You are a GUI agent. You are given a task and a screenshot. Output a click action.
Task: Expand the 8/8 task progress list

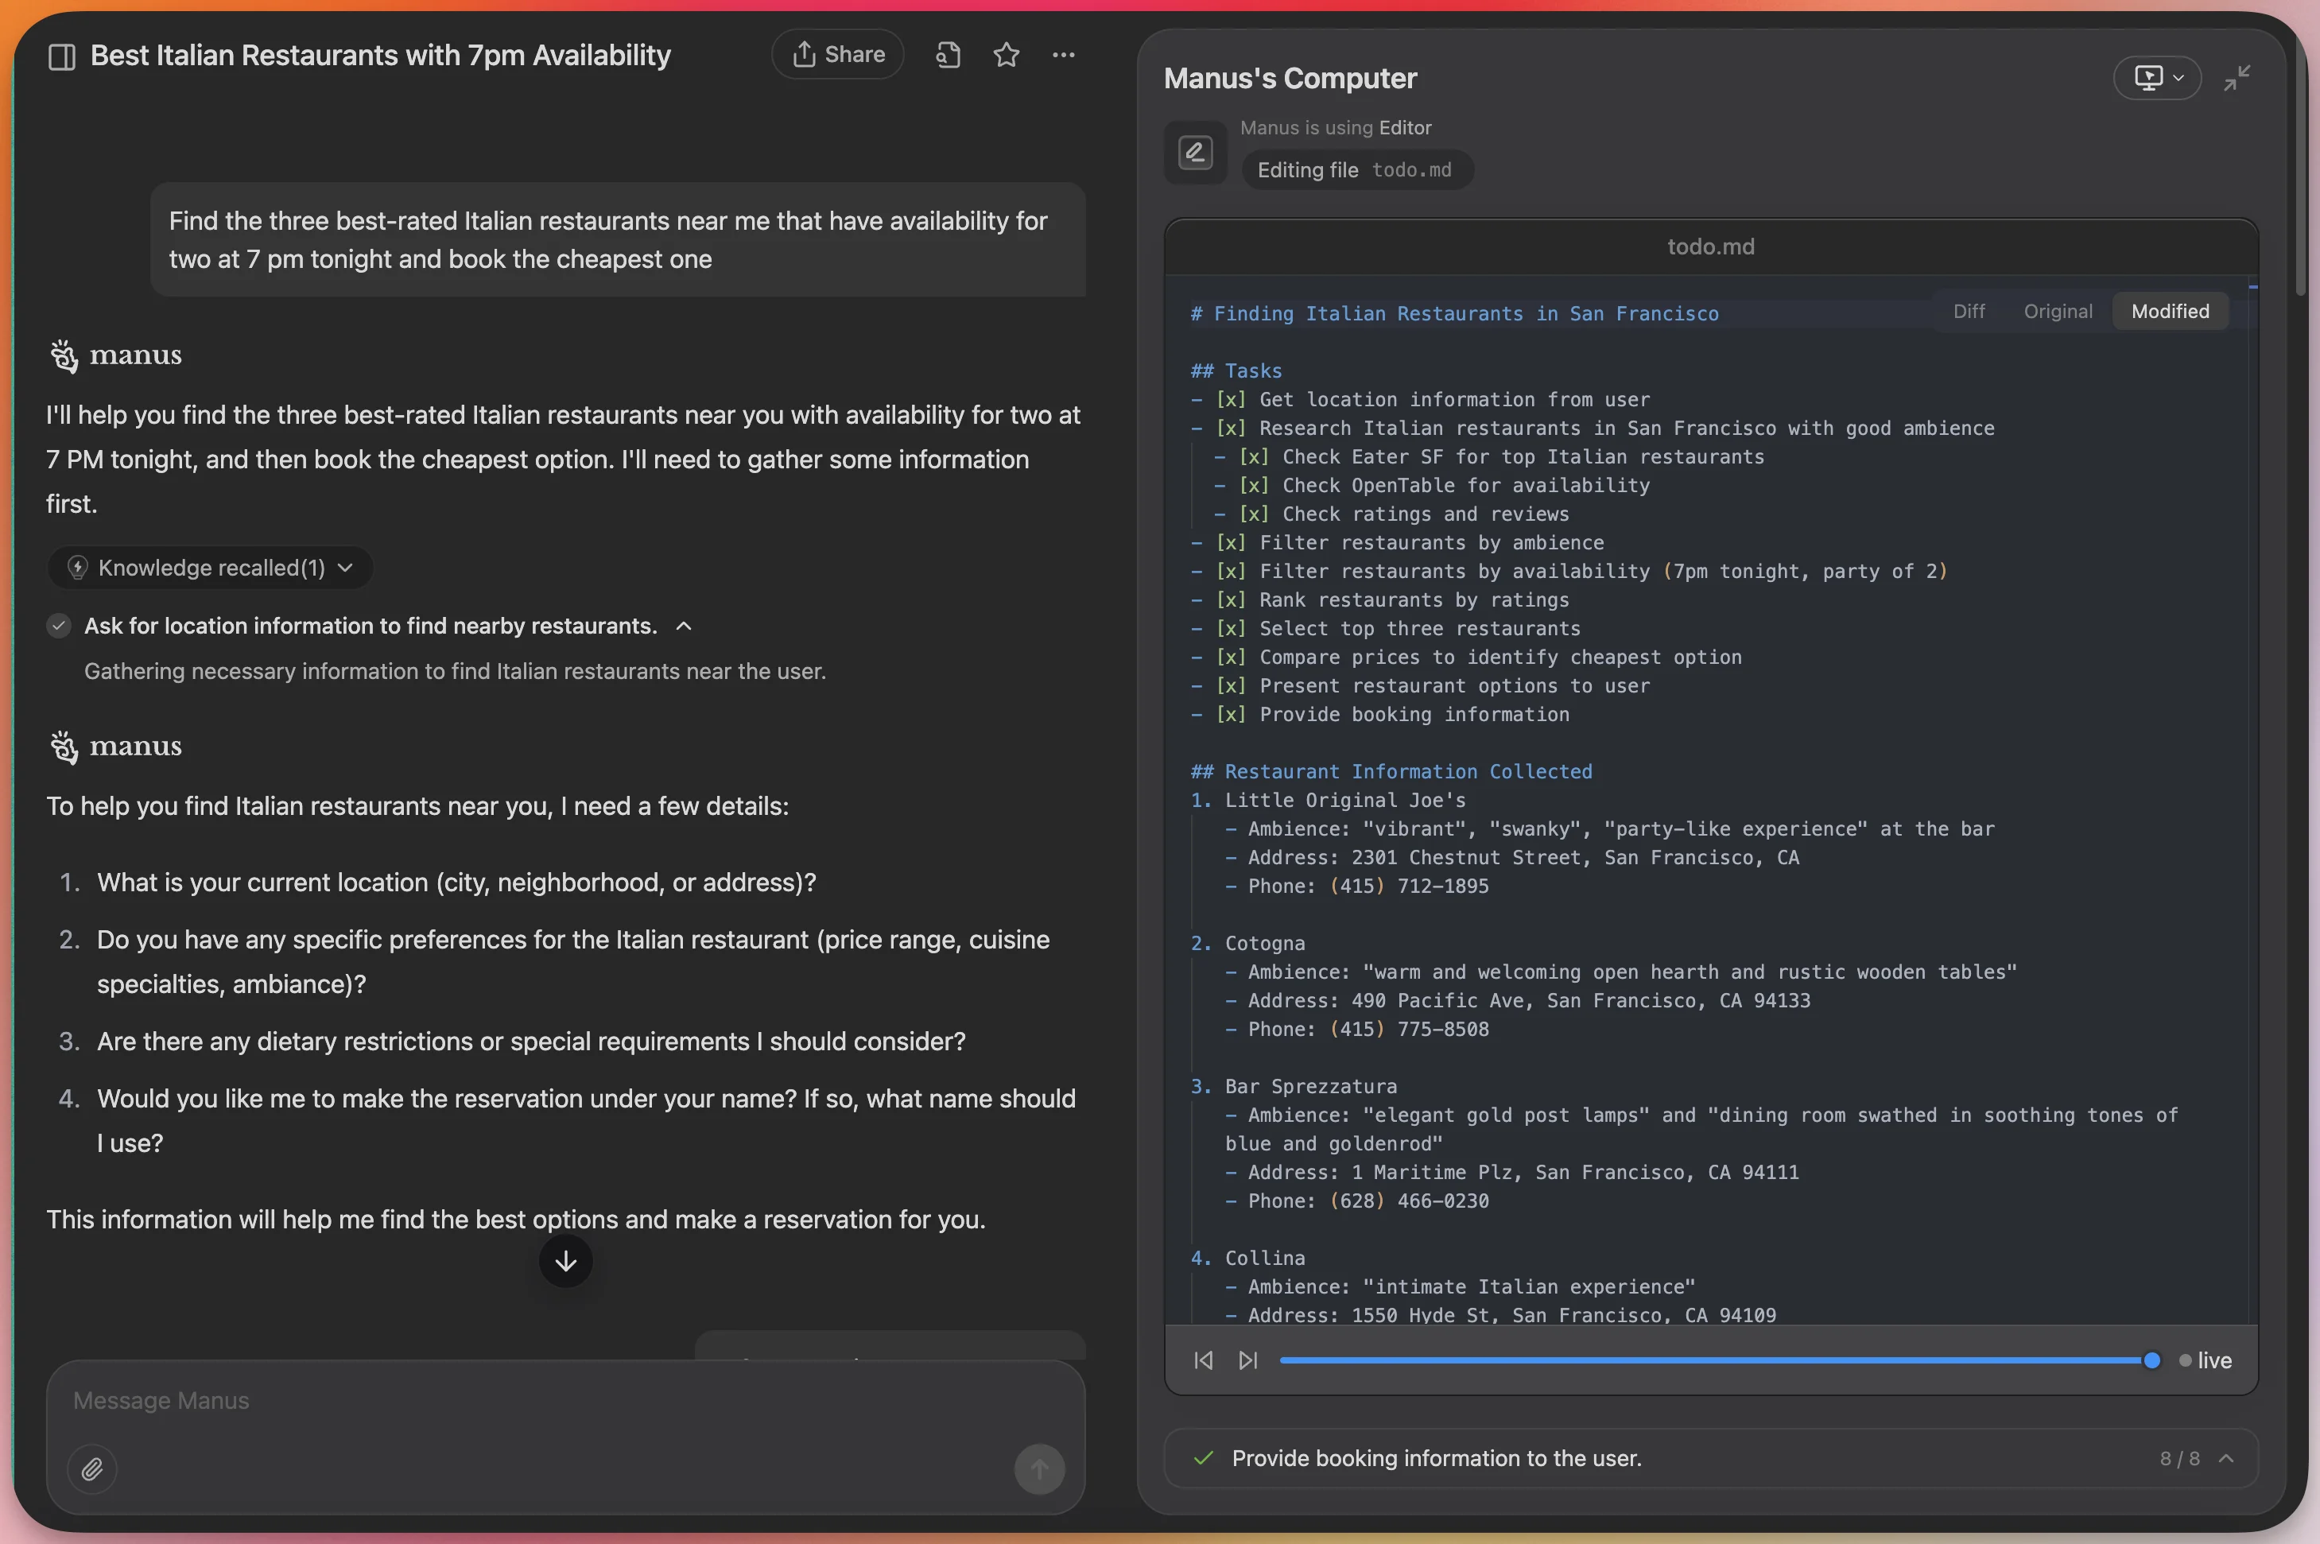click(2226, 1458)
